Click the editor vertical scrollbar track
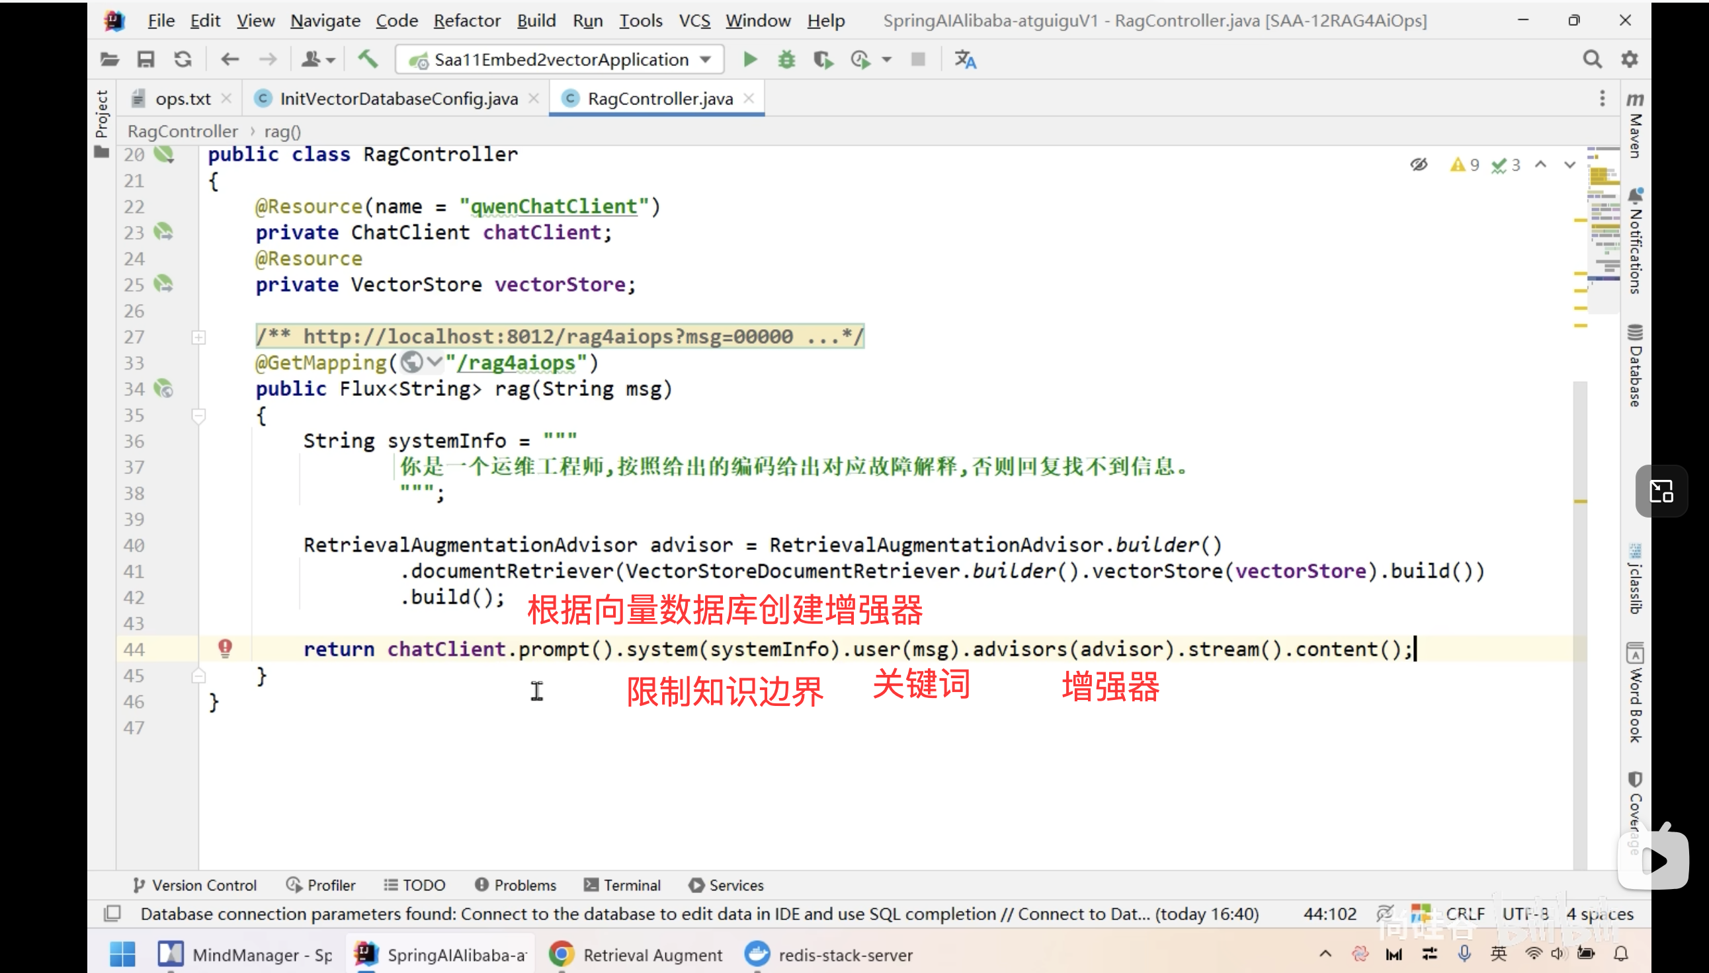Image resolution: width=1709 pixels, height=973 pixels. [x=1579, y=735]
